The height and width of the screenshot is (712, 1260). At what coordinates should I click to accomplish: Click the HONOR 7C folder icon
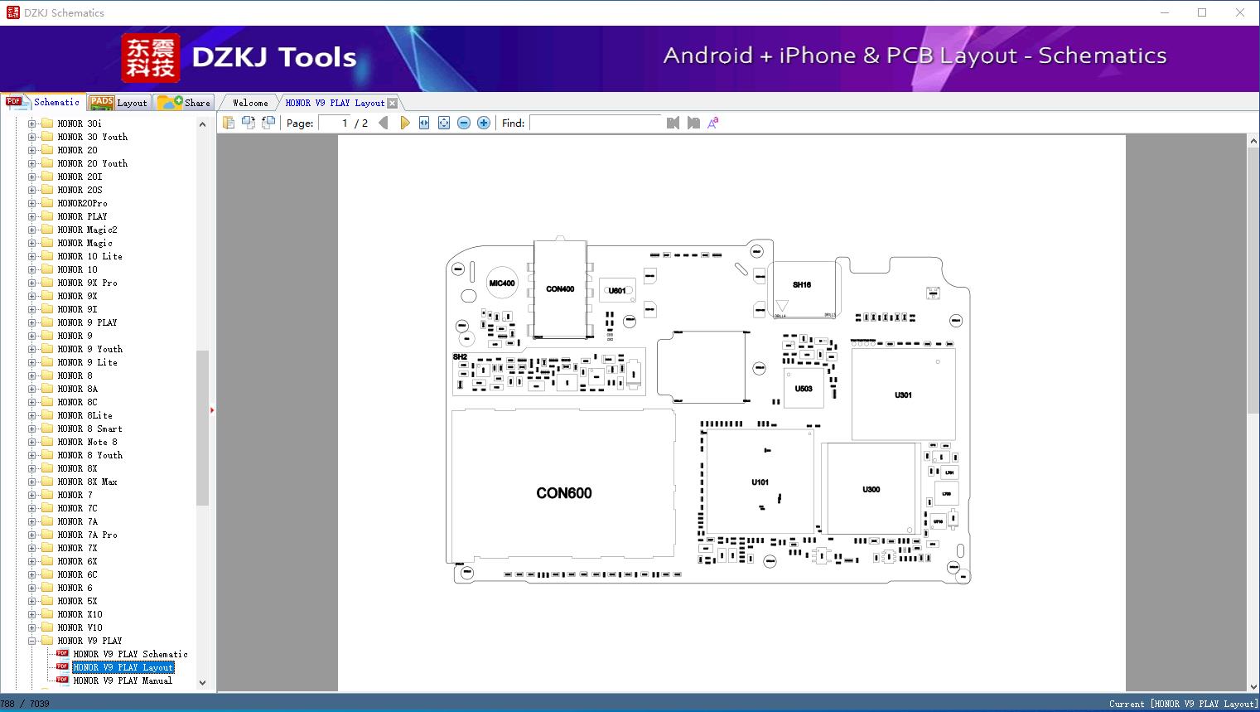(47, 508)
